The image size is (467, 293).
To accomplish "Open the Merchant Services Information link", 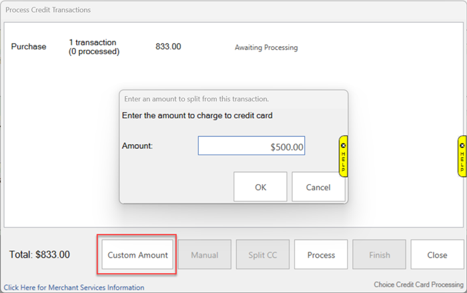I will click(x=73, y=288).
